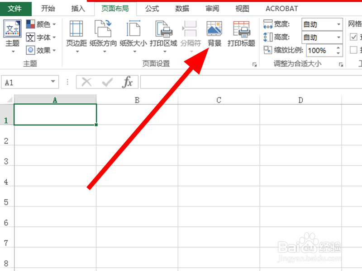The height and width of the screenshot is (271, 362).
Task: Open the Name Box dropdown arrow
Action: (52, 82)
